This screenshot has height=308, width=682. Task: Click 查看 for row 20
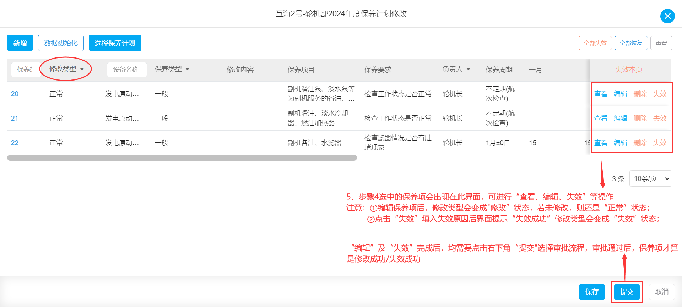point(601,94)
